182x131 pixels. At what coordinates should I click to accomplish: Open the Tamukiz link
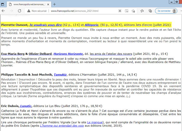click(60, 75)
